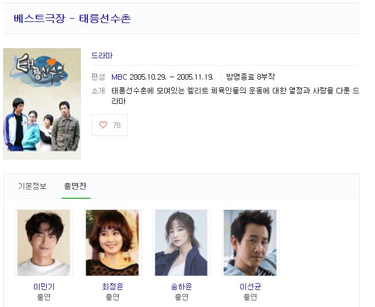Click the 드라마 category link
This screenshot has width=375, height=307.
tap(102, 55)
